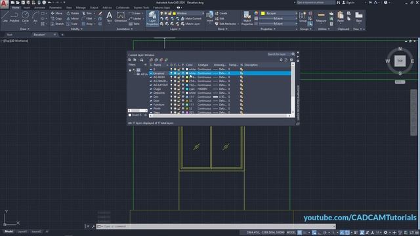This screenshot has width=420, height=236.
Task: Switch to Model space tab
Action: tap(9, 231)
